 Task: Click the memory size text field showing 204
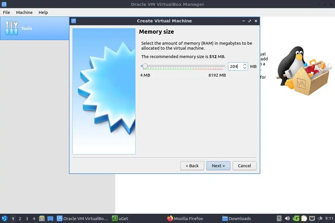pyautogui.click(x=236, y=66)
